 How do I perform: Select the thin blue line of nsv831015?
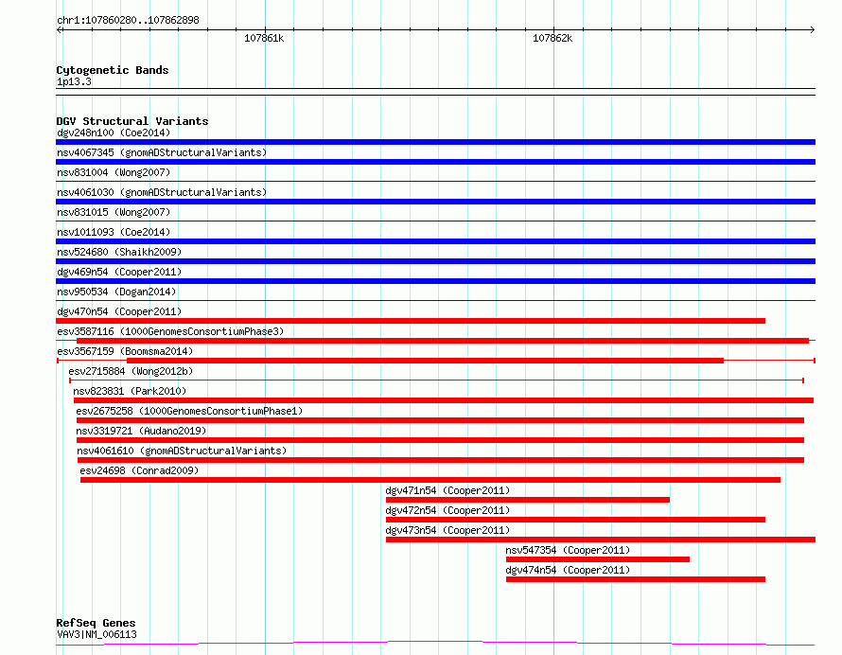click(435, 221)
